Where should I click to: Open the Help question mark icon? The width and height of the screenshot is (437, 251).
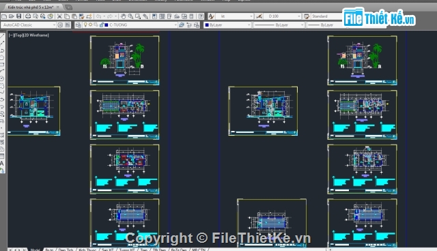click(201, 16)
